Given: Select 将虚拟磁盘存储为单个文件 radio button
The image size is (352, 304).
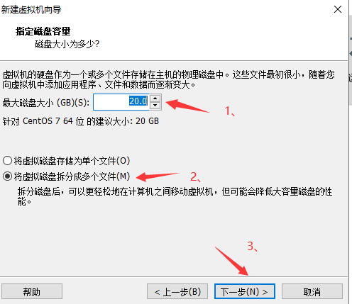Looking at the screenshot, I should pyautogui.click(x=8, y=161).
